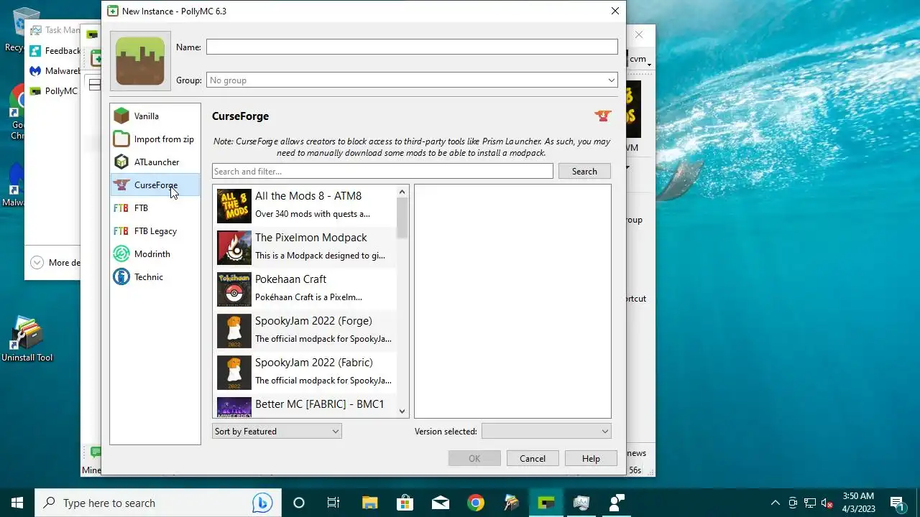Click the Bing icon in search box
This screenshot has width=920, height=517.
coord(262,503)
